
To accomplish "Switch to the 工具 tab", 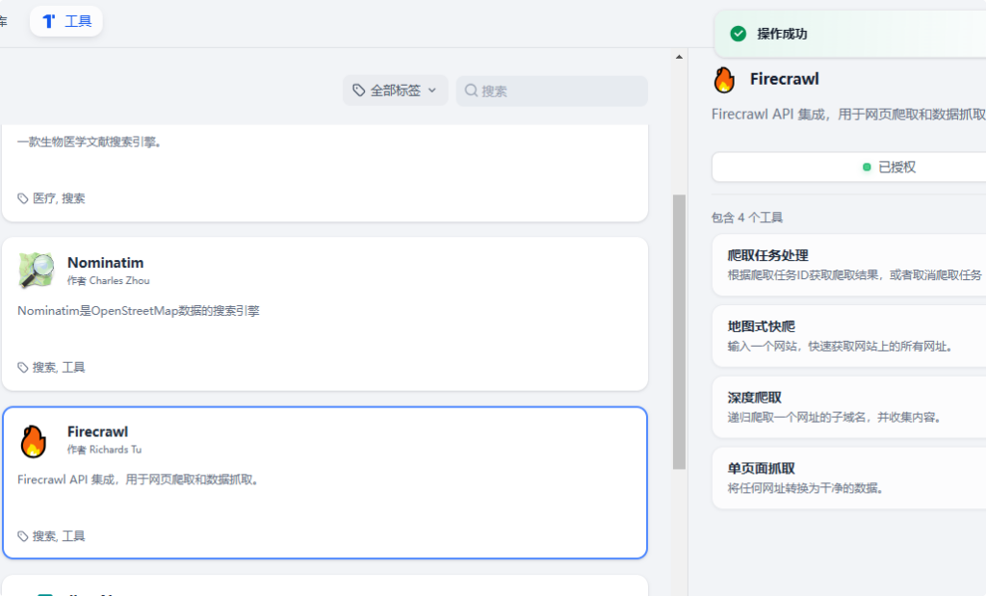I will pyautogui.click(x=66, y=21).
